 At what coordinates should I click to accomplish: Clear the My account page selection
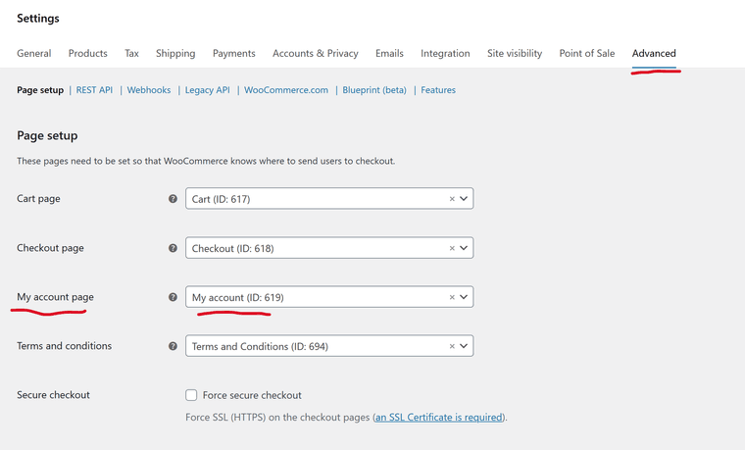452,297
